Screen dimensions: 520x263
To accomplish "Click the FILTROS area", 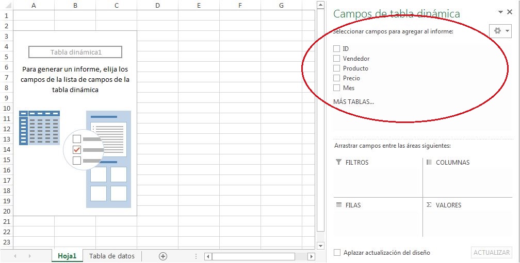I will [x=378, y=177].
